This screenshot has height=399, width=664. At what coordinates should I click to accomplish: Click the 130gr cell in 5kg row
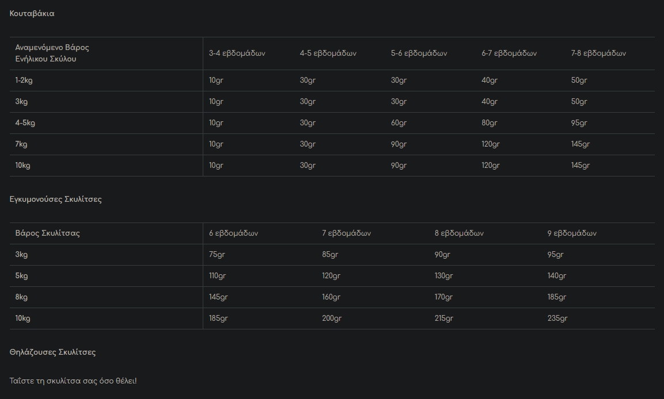click(443, 276)
